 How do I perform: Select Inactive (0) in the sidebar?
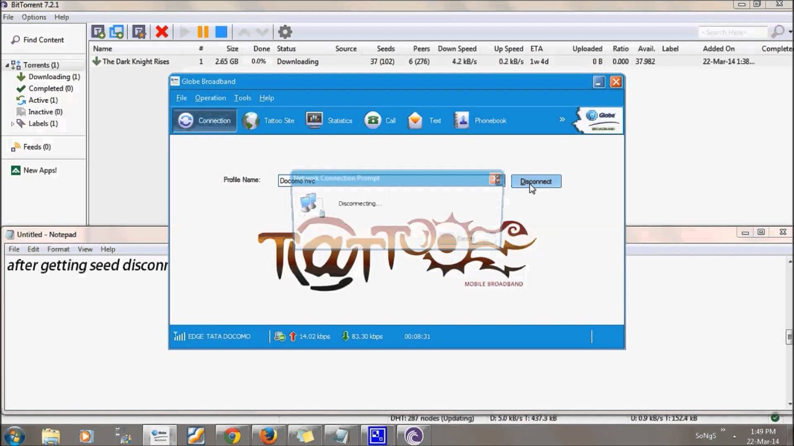[45, 112]
